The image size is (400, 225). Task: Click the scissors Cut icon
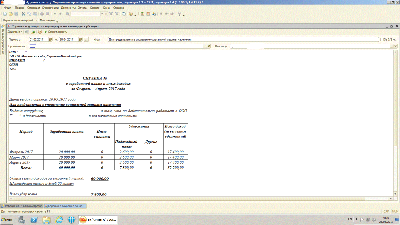pos(23,14)
